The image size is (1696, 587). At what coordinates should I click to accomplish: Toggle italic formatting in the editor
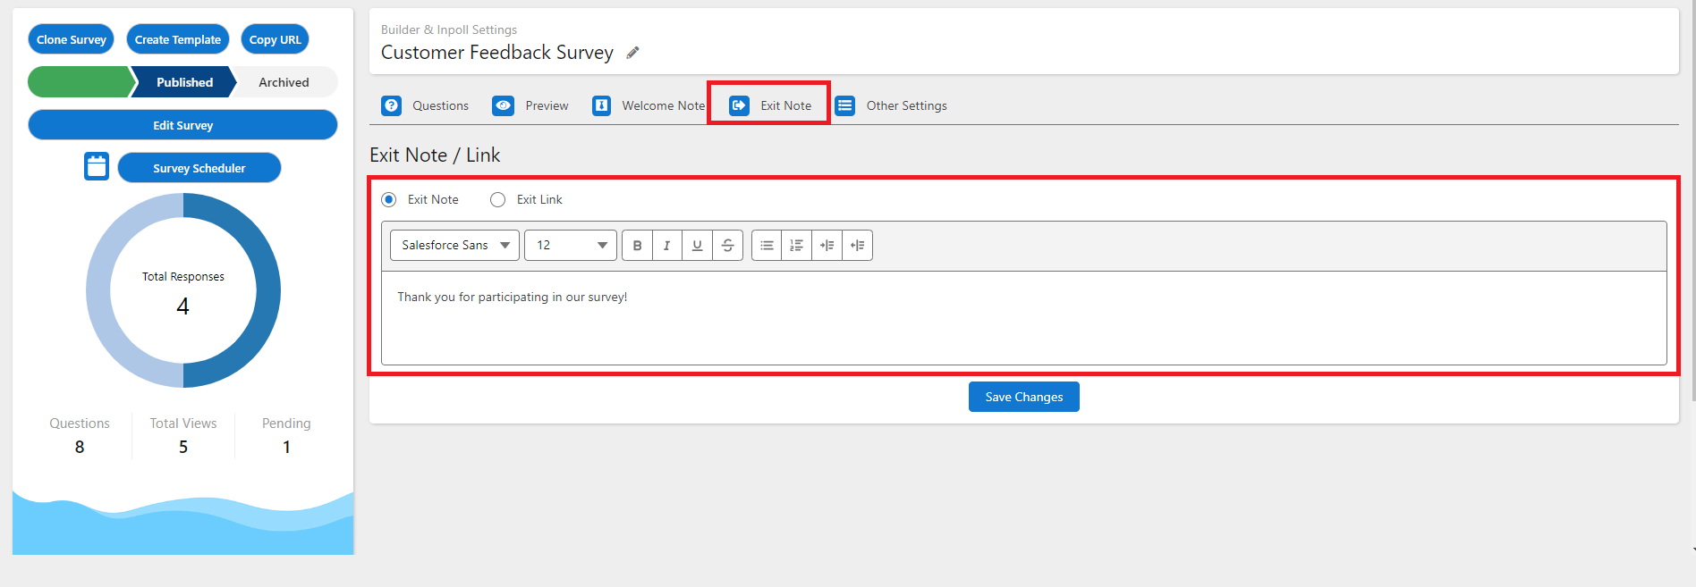[666, 245]
